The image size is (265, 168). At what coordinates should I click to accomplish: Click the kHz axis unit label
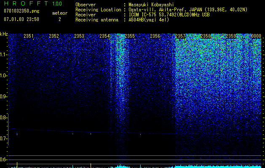tap(4, 34)
